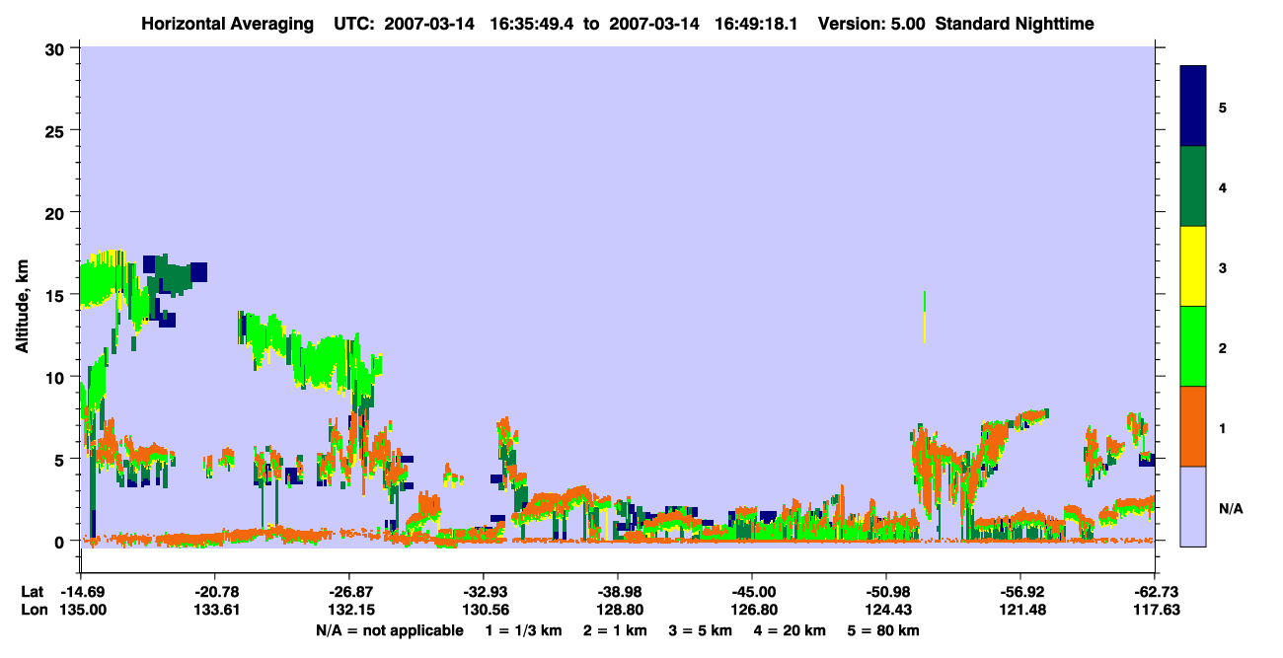Click the yellow colorbar segment labeled 3
The image size is (1283, 658).
click(1193, 266)
